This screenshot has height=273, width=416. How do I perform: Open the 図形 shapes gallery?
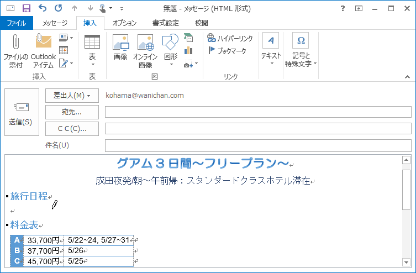coord(170,51)
